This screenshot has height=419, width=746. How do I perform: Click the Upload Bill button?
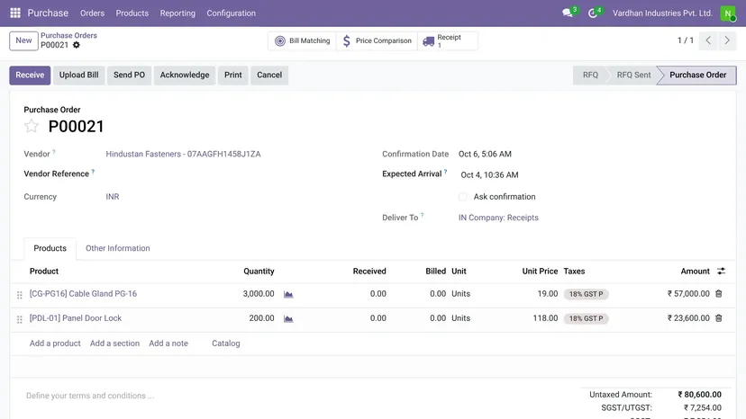[x=79, y=75]
